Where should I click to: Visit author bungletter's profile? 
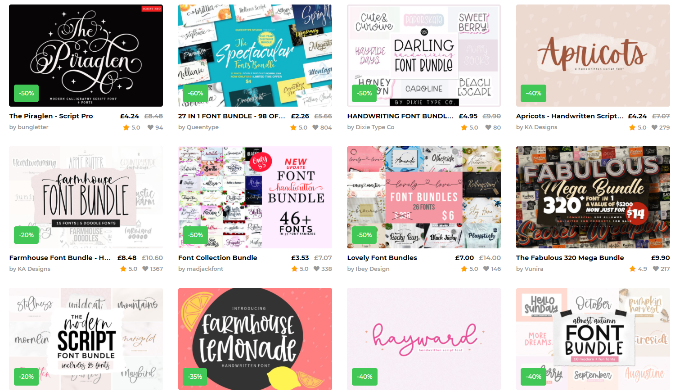pyautogui.click(x=29, y=127)
